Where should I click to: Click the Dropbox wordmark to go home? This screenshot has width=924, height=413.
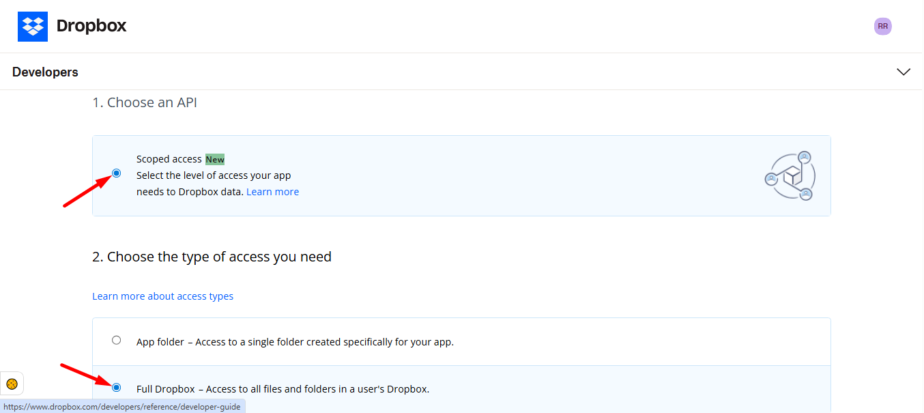coord(91,26)
